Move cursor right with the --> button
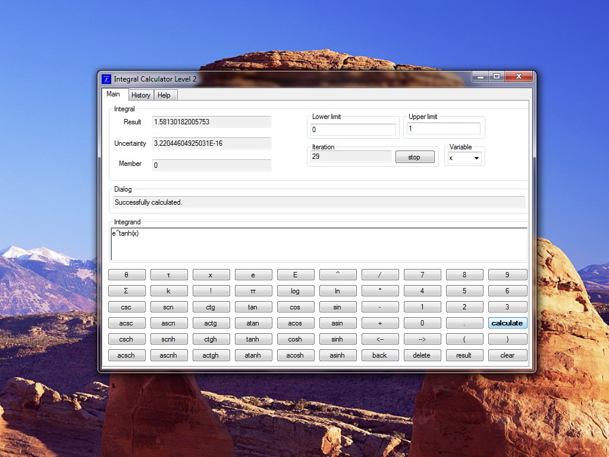 coord(422,339)
